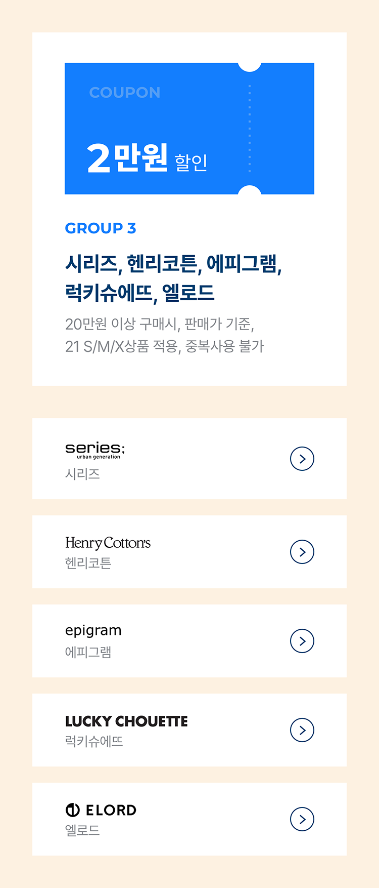Click the blue 2만원 할인 coupon
The height and width of the screenshot is (888, 379).
click(x=189, y=129)
